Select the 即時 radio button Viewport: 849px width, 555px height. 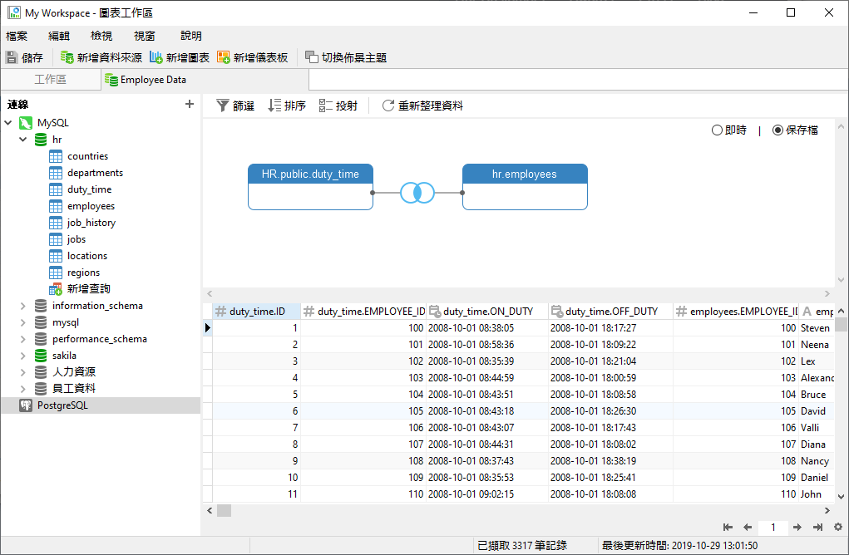pos(717,130)
